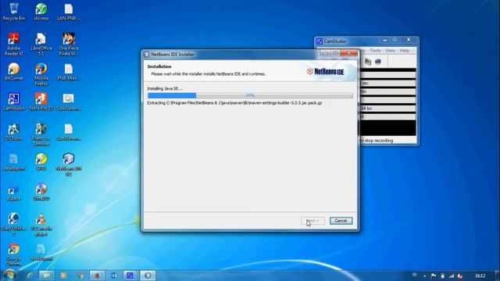Click the CamStudio title bar icon
This screenshot has width=500, height=281.
pos(320,41)
